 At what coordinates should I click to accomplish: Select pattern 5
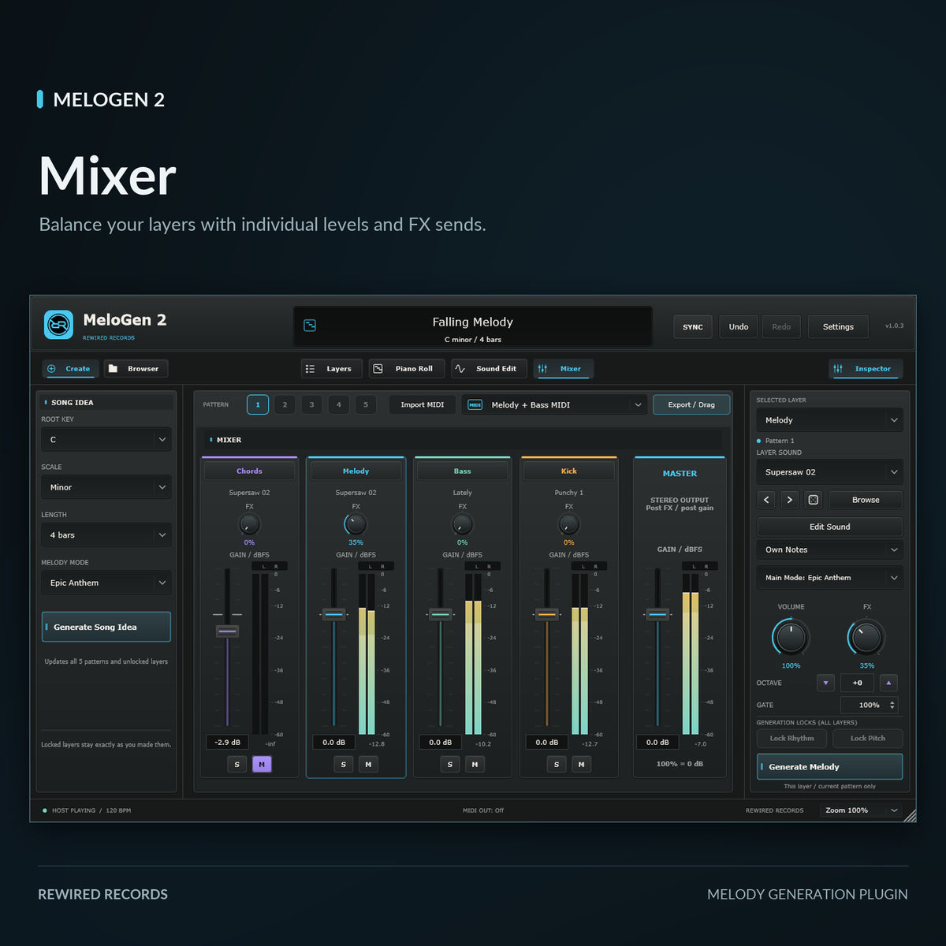(366, 404)
